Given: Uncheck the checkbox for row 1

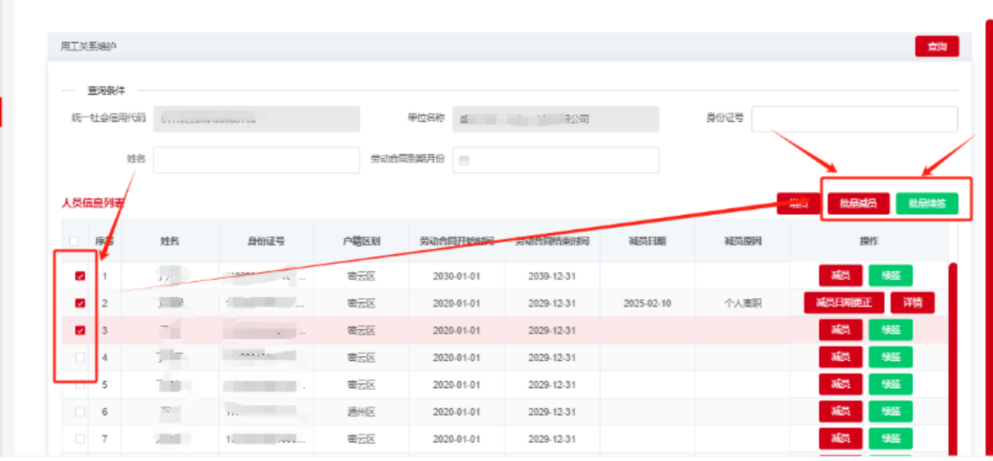Looking at the screenshot, I should point(80,276).
